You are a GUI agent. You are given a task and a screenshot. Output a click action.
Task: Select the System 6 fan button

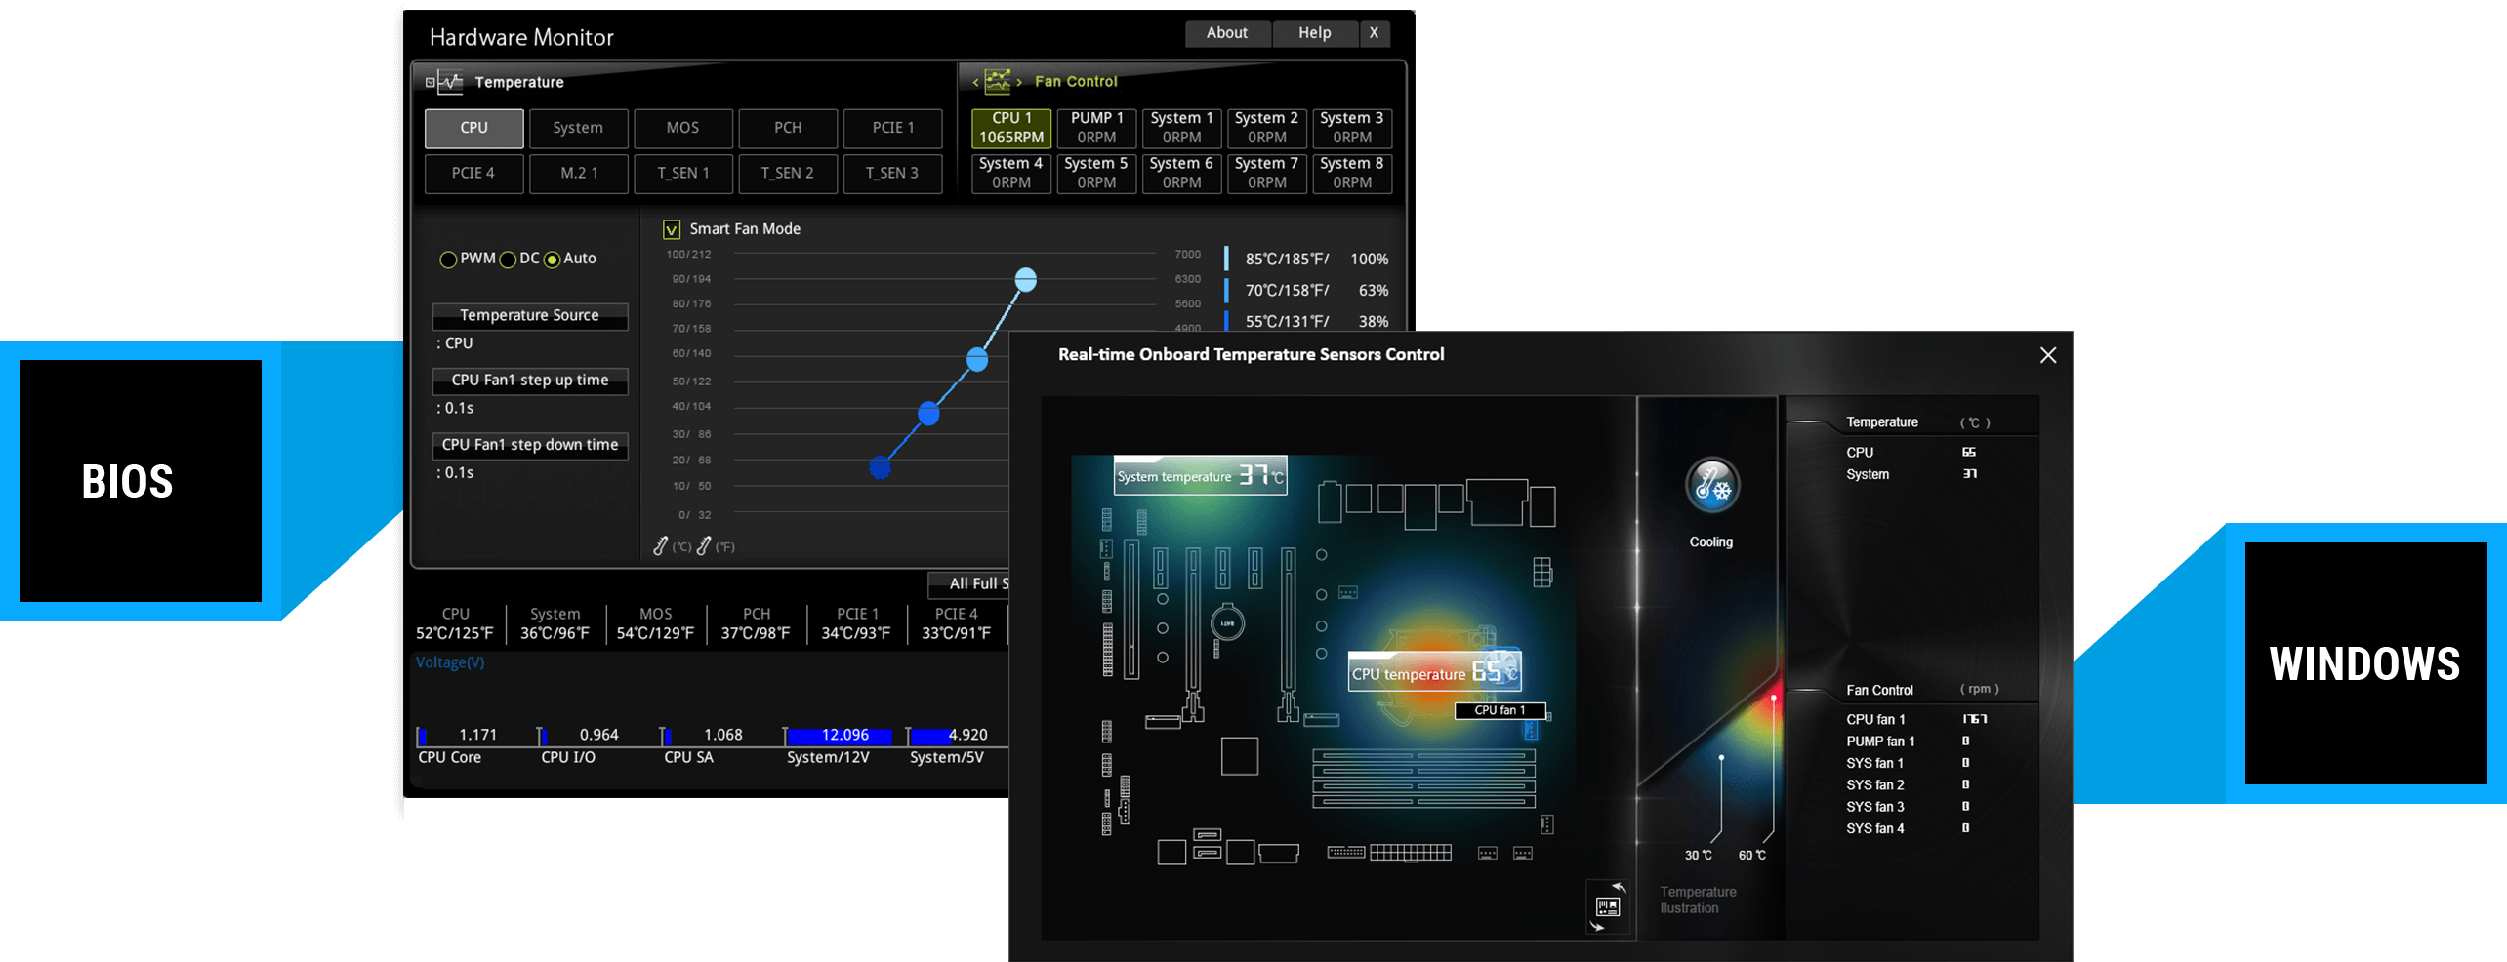1181,173
